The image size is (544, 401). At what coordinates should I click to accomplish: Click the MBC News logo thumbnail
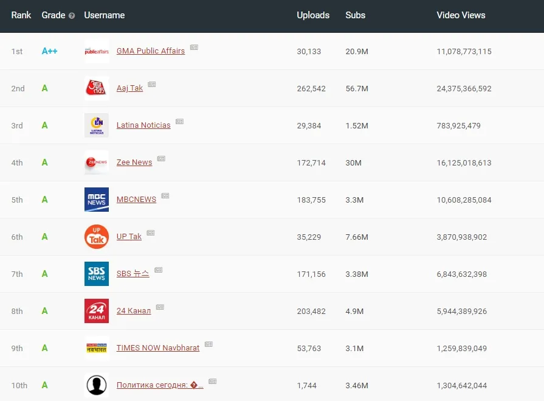pyautogui.click(x=97, y=200)
